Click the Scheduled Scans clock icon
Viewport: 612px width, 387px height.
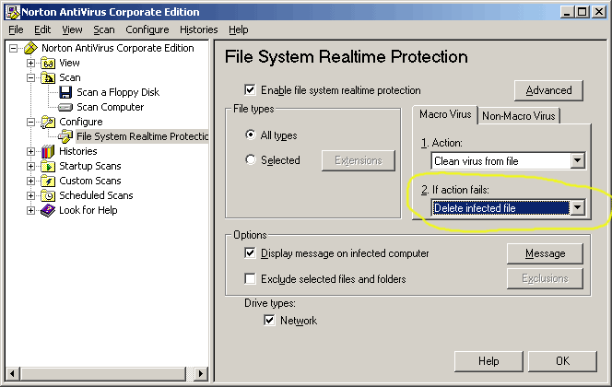[48, 195]
